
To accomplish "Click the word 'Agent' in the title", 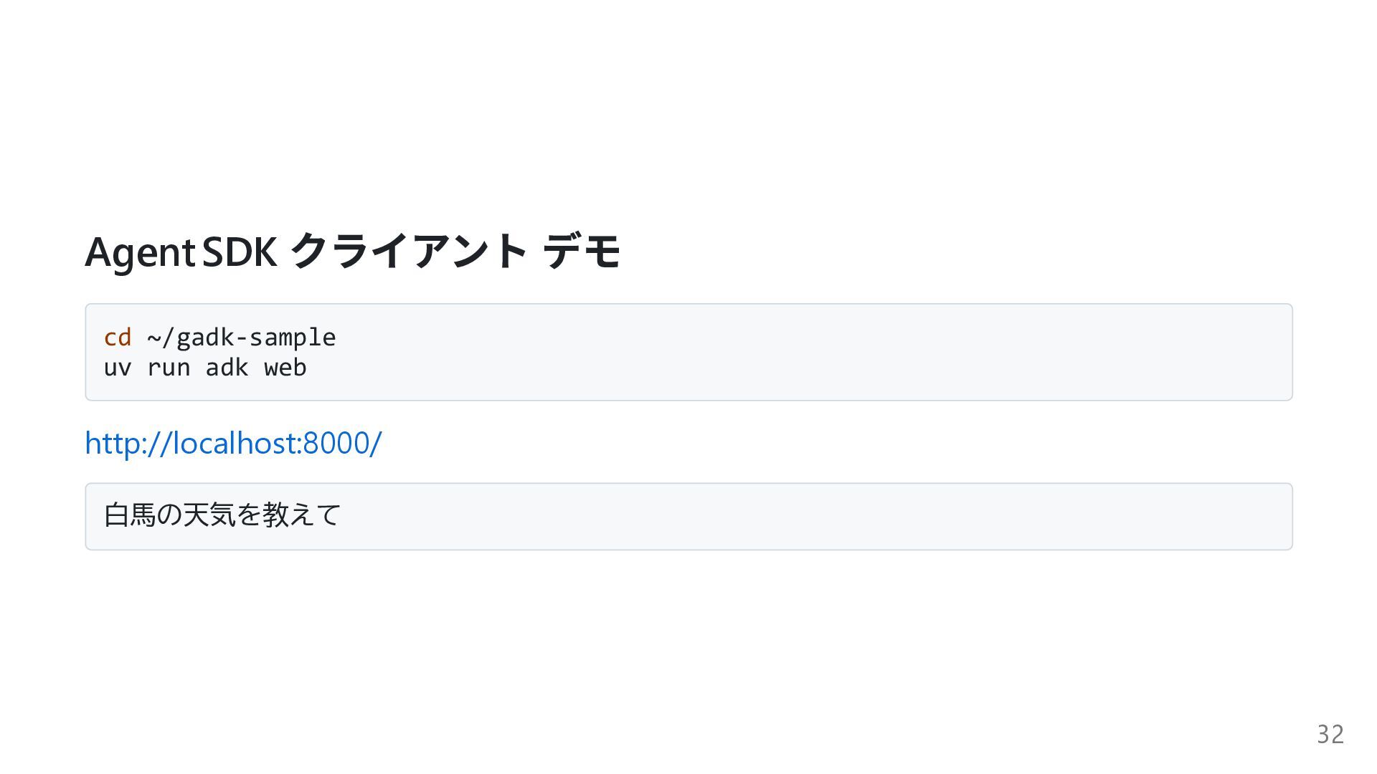I will pos(139,252).
